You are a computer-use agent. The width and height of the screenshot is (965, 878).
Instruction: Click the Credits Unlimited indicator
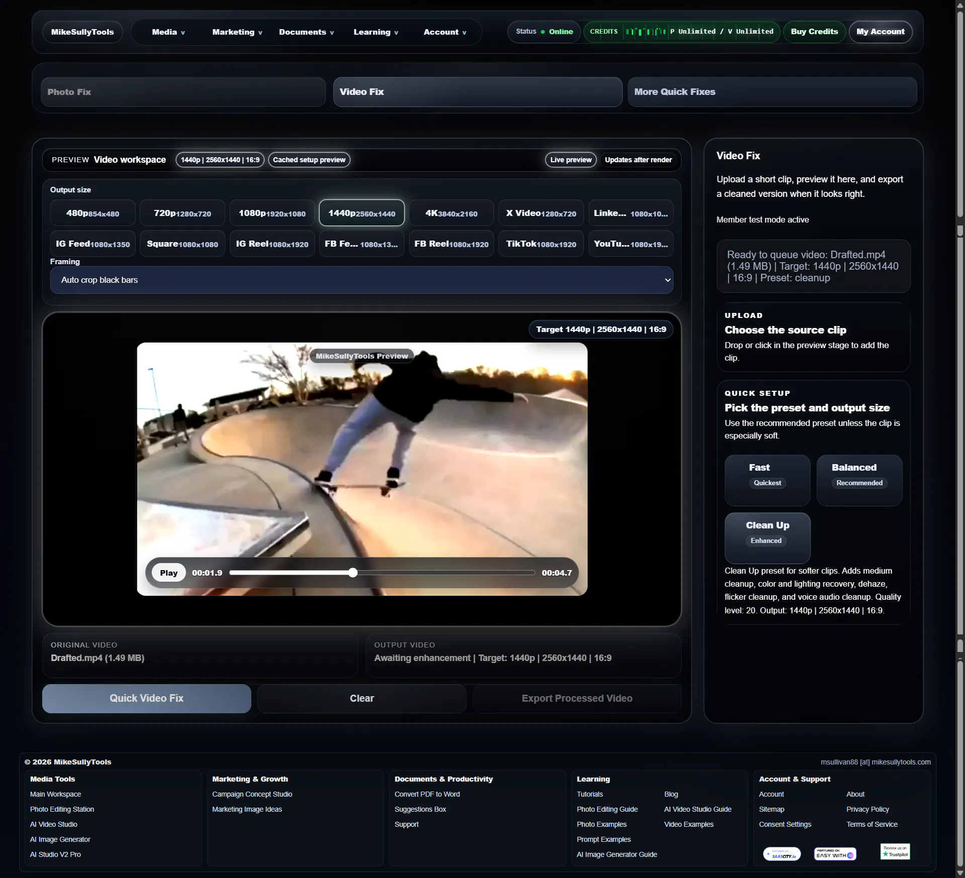(682, 32)
